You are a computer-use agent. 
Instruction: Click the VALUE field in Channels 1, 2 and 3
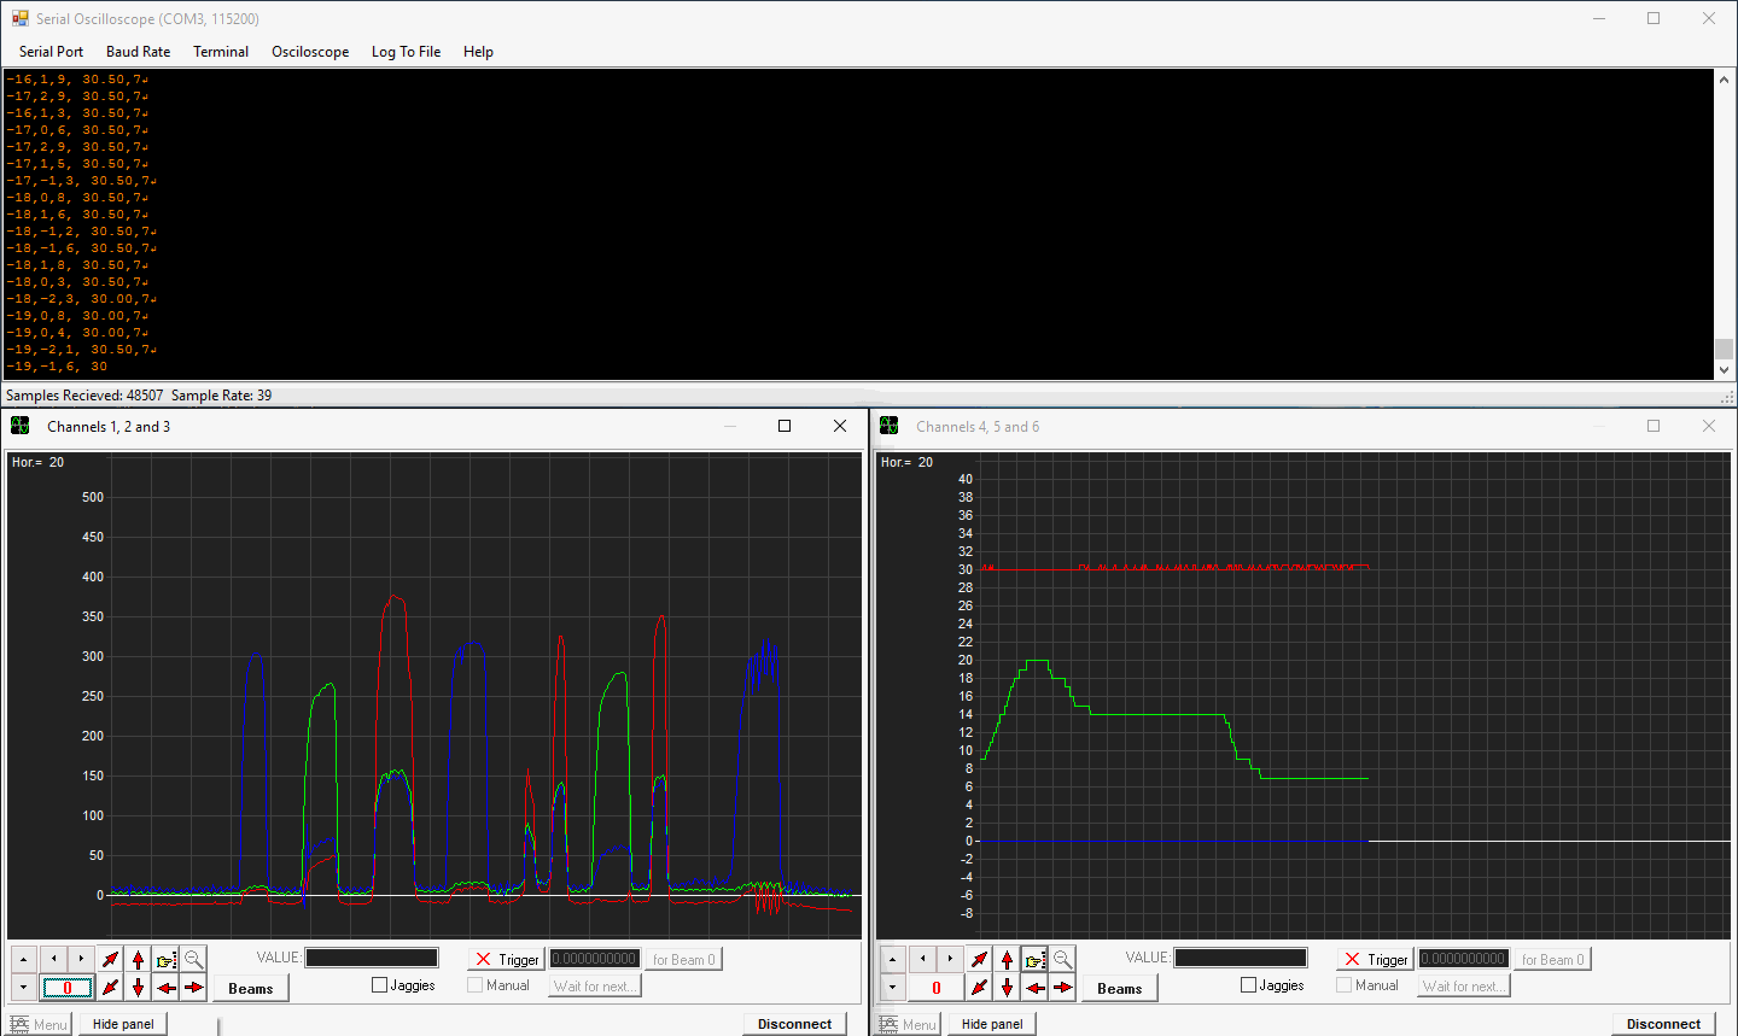[372, 958]
